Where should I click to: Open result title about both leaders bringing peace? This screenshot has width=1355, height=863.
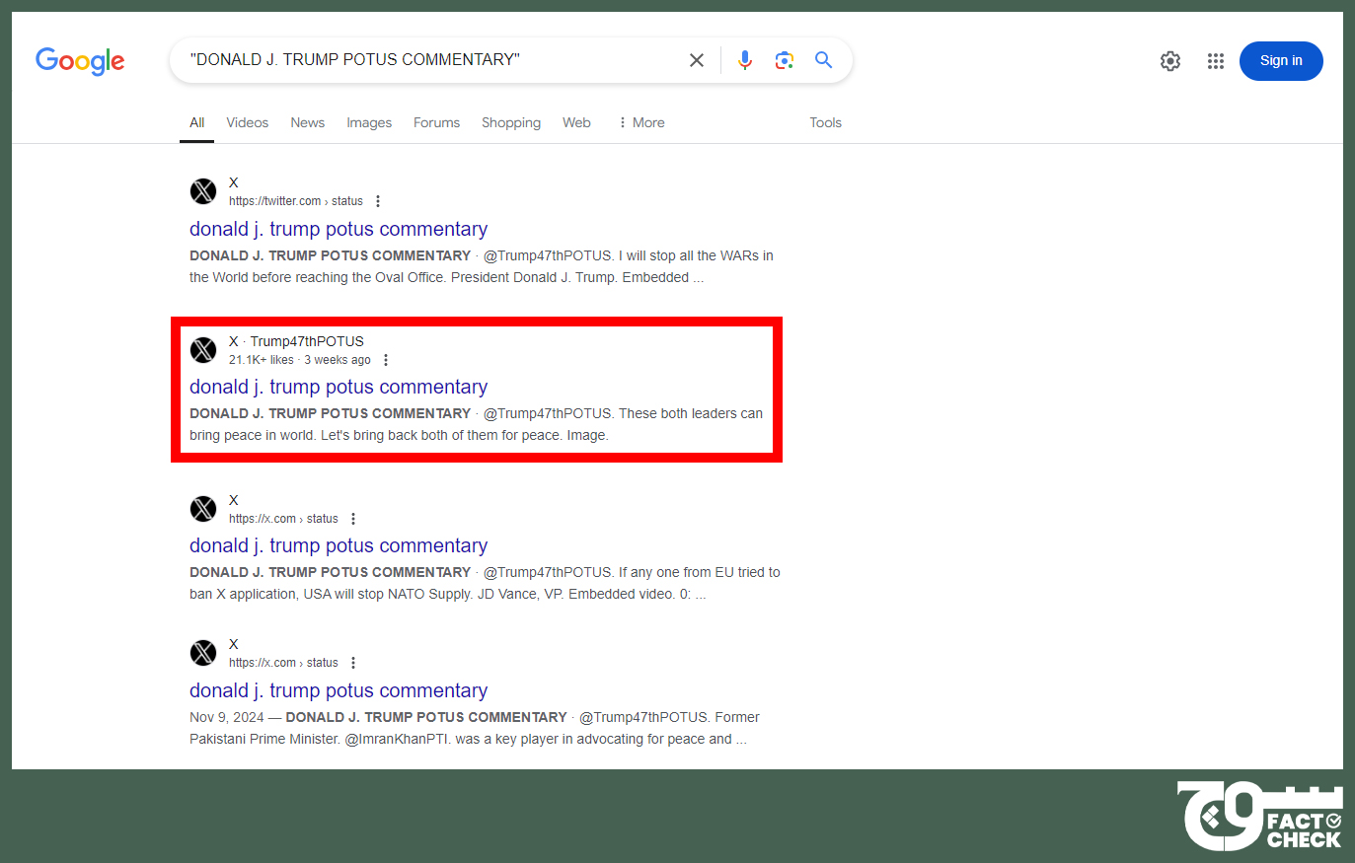click(339, 387)
